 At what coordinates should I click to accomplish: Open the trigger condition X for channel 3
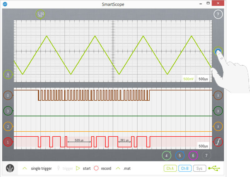218,111
